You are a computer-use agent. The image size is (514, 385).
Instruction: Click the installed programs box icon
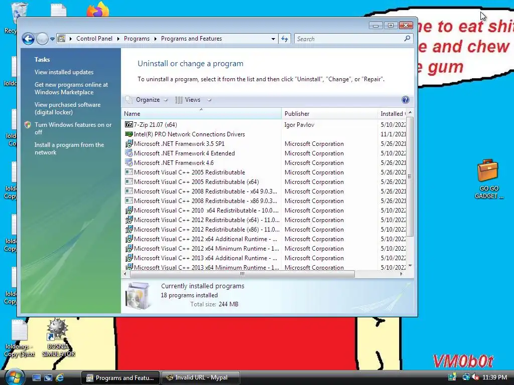[138, 296]
